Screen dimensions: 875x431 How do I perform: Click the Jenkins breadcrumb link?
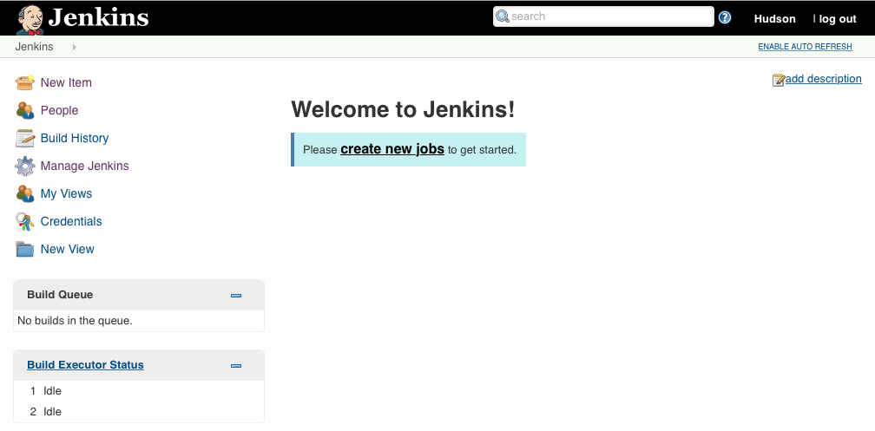point(34,47)
